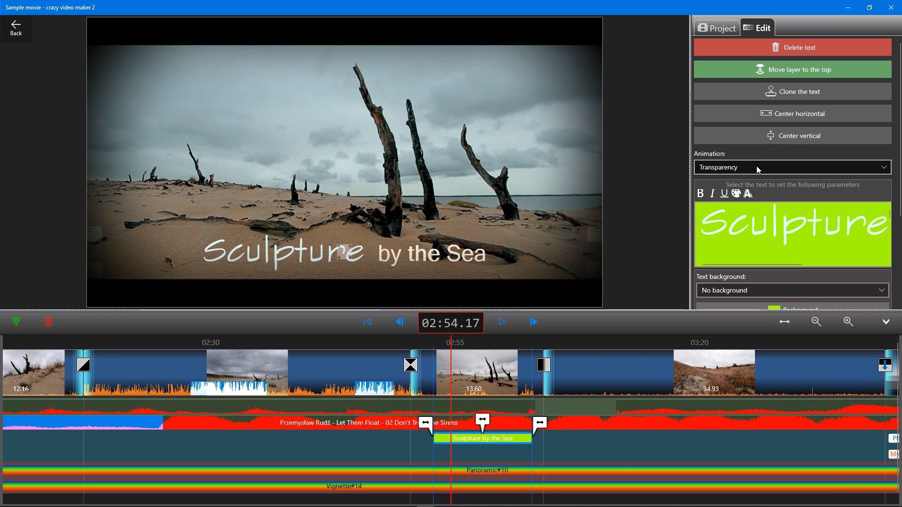Step one frame forward
The height and width of the screenshot is (507, 902).
pyautogui.click(x=534, y=322)
